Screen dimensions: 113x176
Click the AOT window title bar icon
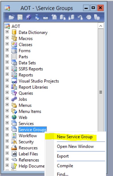[7, 8]
